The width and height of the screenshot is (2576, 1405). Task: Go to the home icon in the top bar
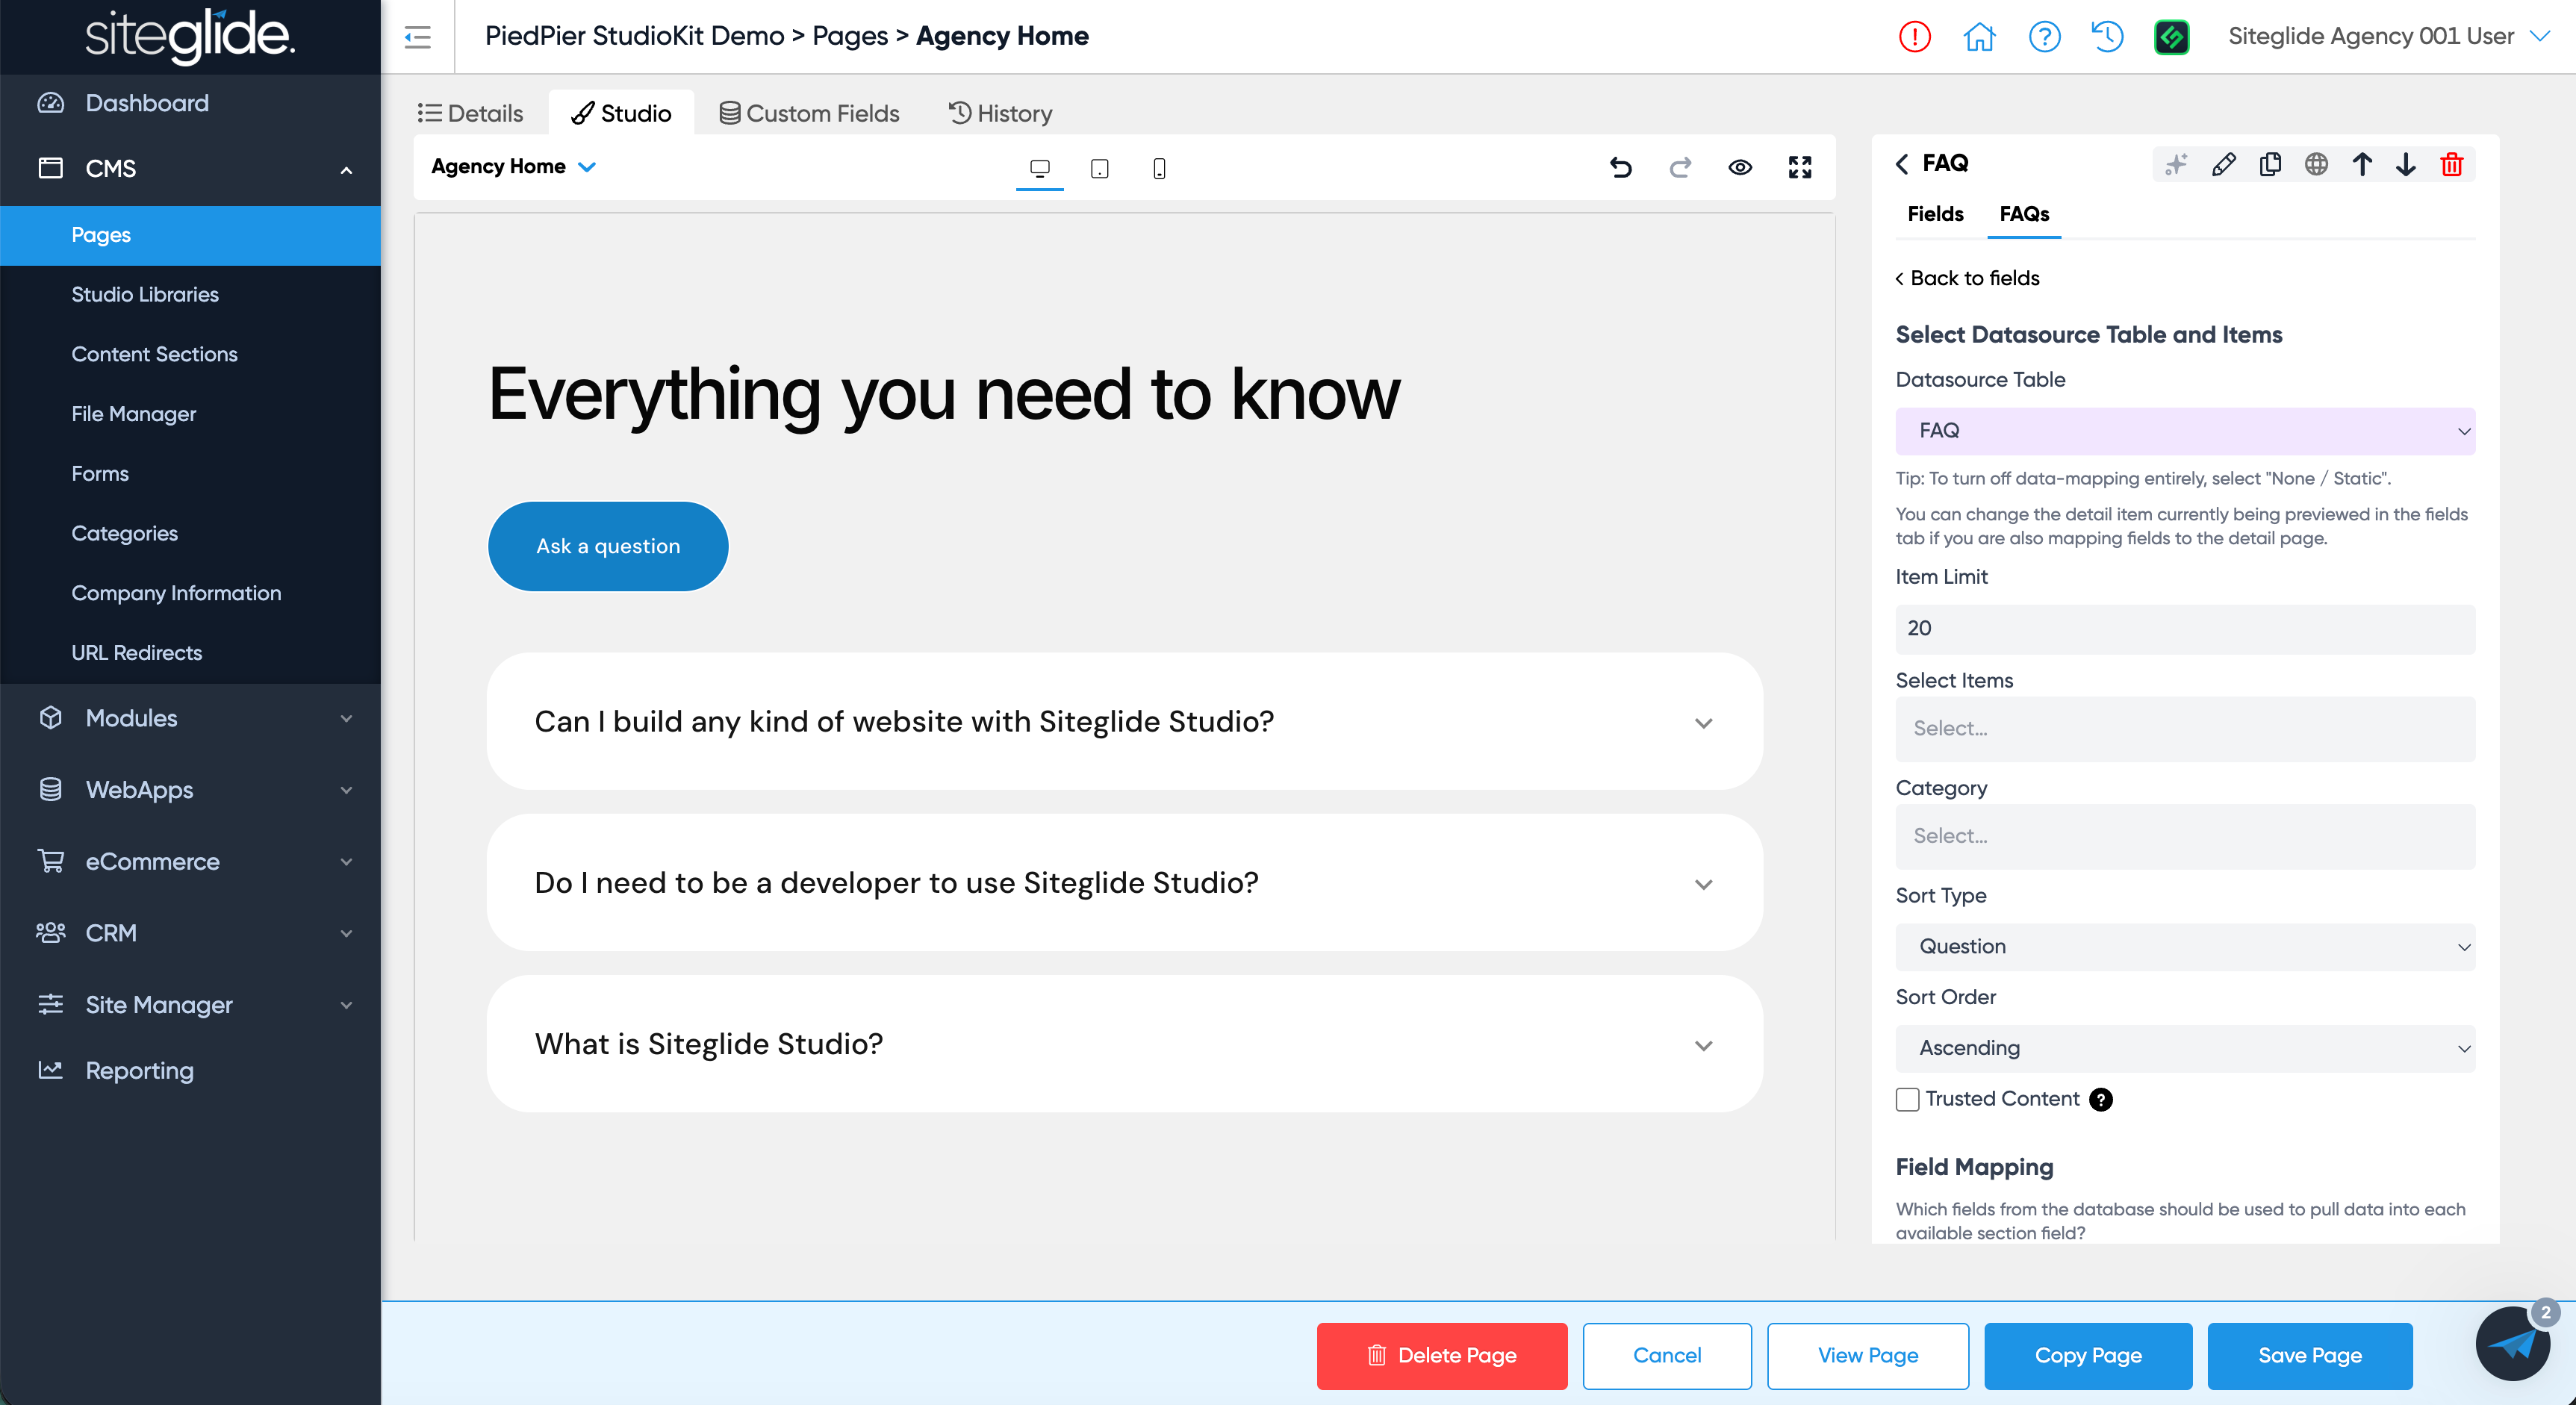tap(1979, 37)
